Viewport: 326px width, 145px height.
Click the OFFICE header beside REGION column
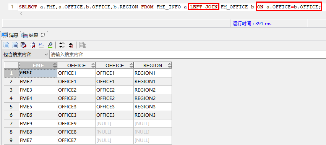coord(115,65)
